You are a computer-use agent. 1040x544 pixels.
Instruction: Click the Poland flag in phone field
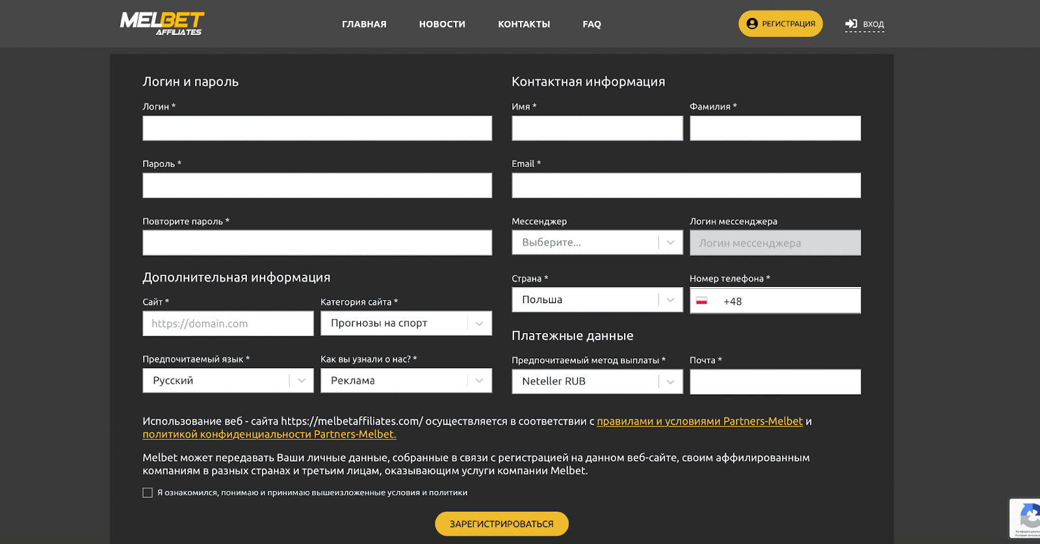[x=701, y=301]
